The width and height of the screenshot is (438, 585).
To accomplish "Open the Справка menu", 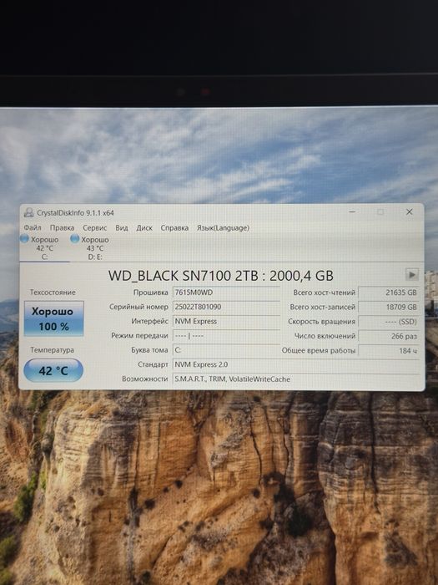I will point(174,227).
